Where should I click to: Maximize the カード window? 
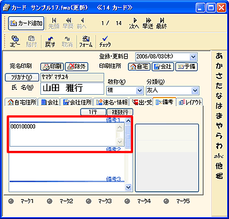[x=211, y=8]
